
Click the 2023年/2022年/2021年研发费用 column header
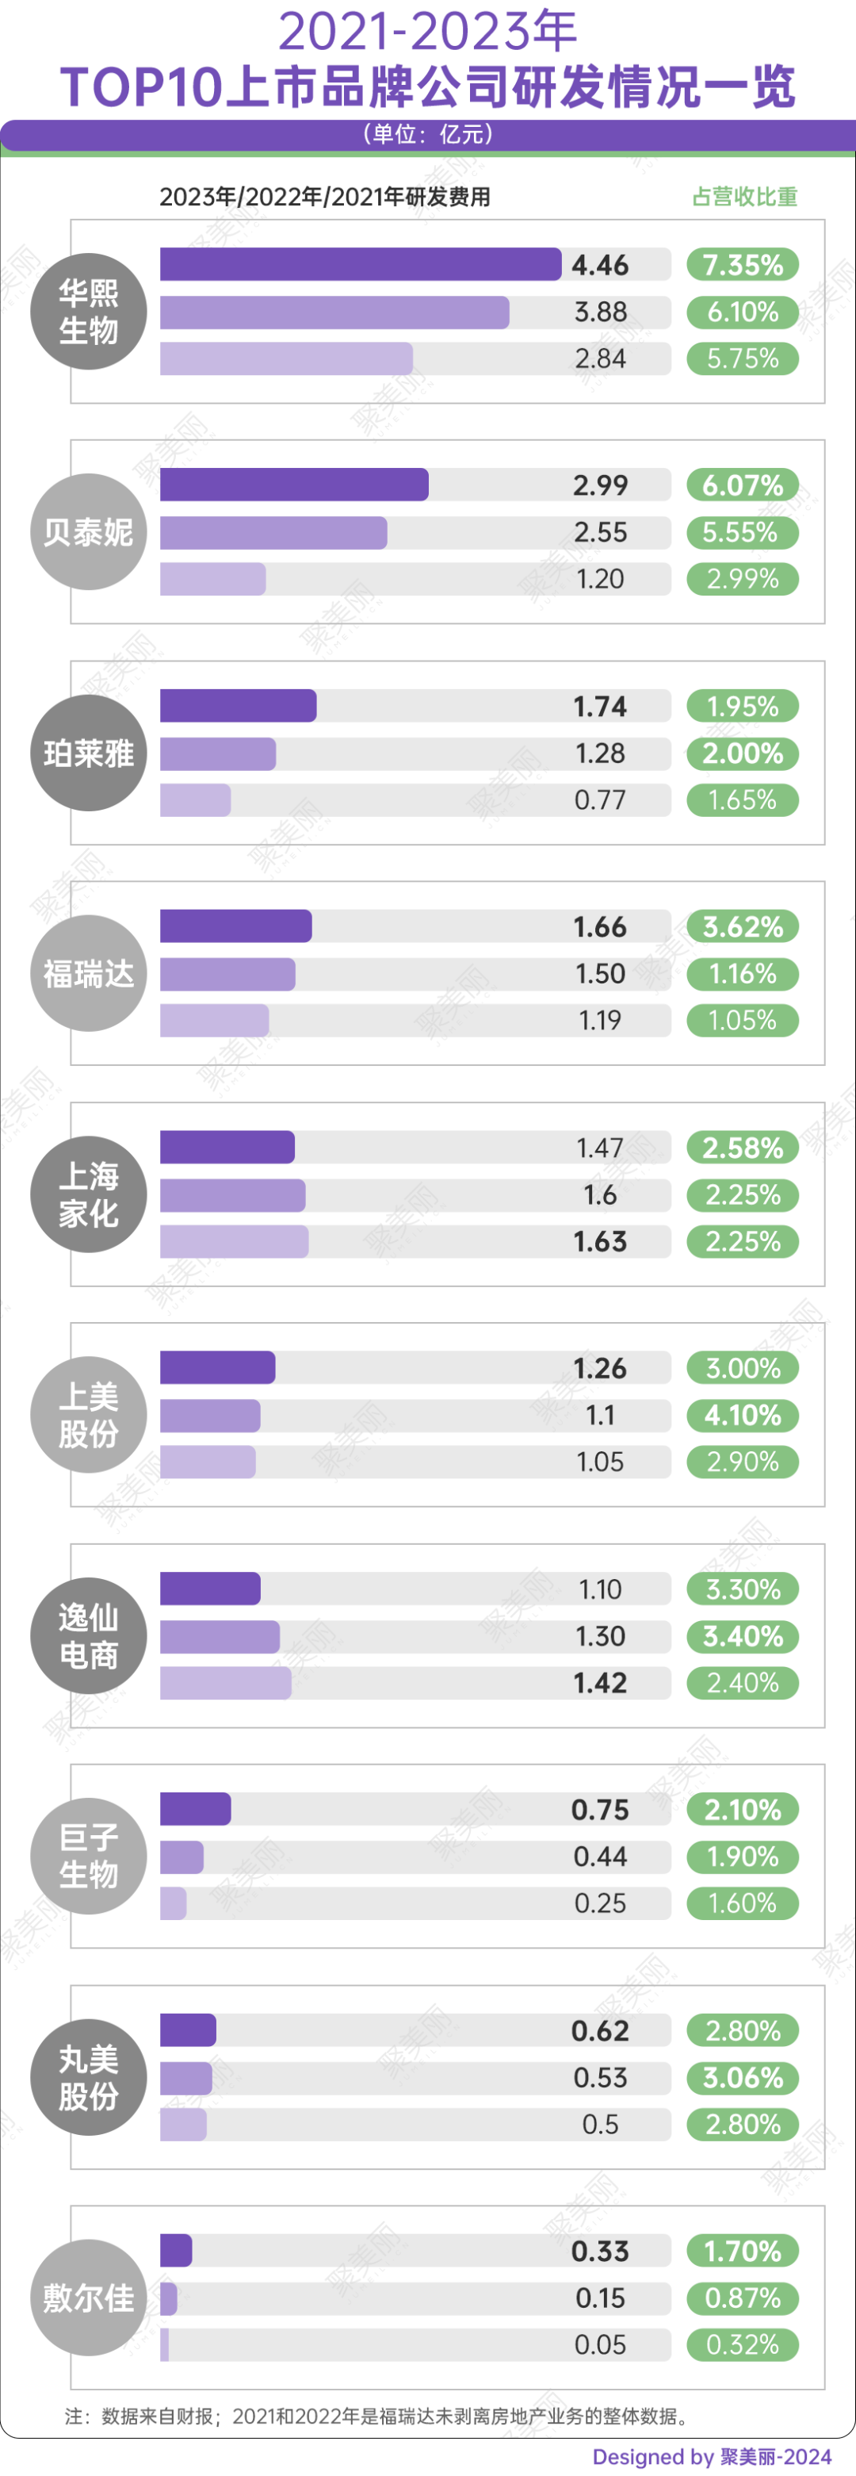pos(325,196)
